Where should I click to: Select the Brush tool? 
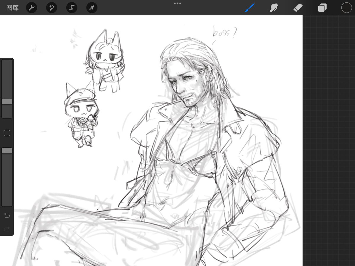point(250,8)
